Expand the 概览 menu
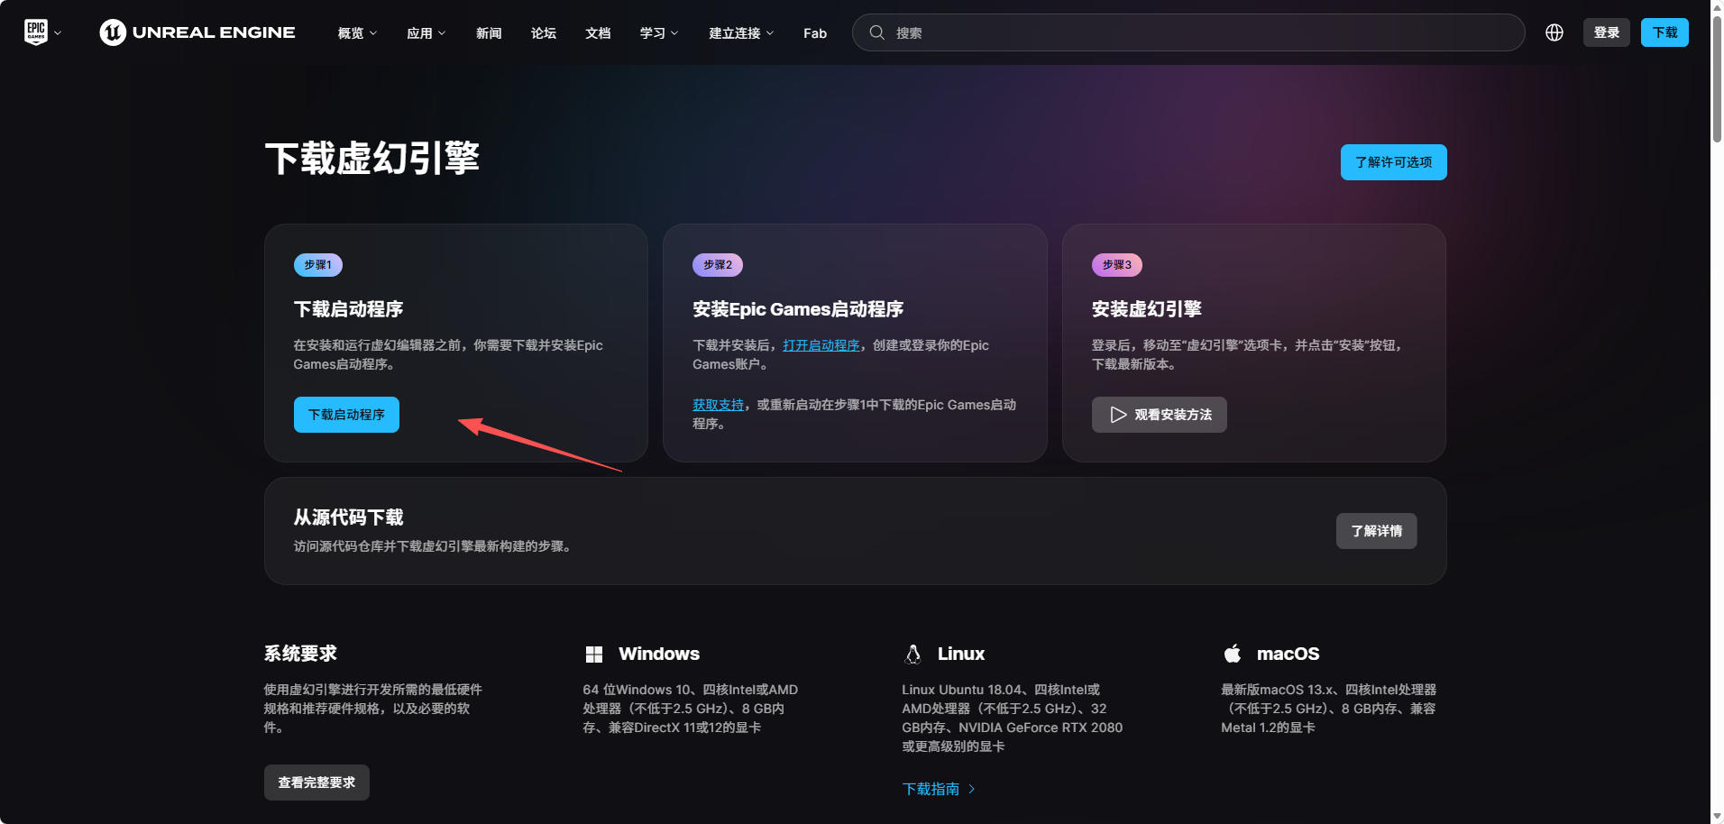 tap(357, 33)
